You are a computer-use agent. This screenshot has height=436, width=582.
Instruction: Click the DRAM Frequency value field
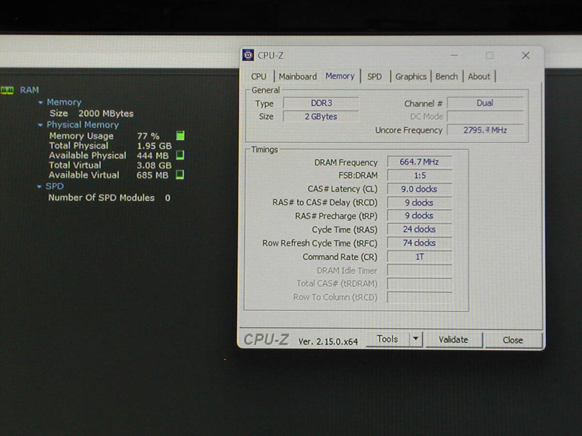tap(419, 162)
